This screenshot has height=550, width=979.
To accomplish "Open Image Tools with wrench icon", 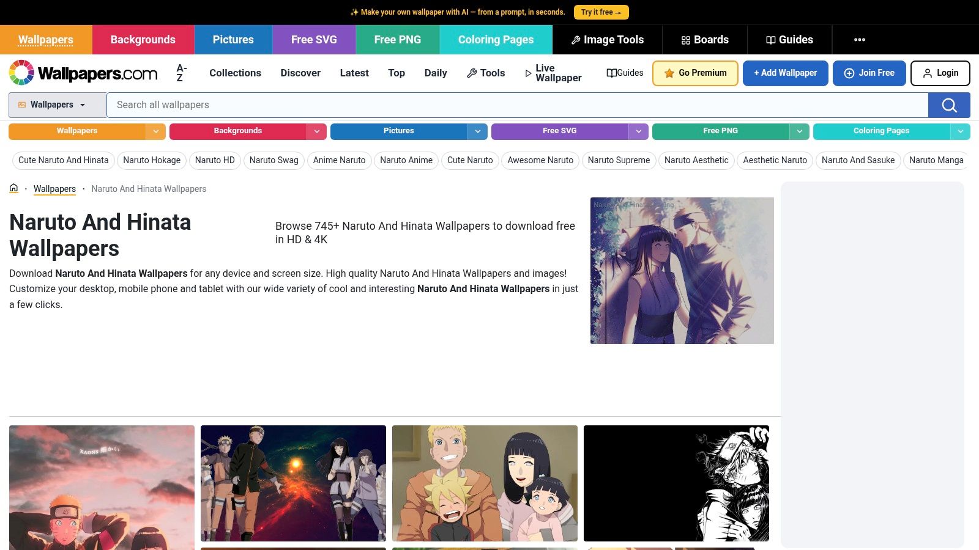I will click(607, 40).
